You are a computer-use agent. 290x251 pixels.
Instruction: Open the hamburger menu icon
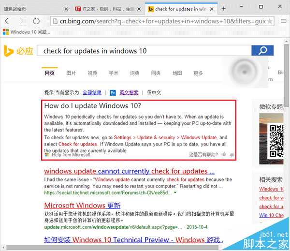pyautogui.click(x=283, y=21)
